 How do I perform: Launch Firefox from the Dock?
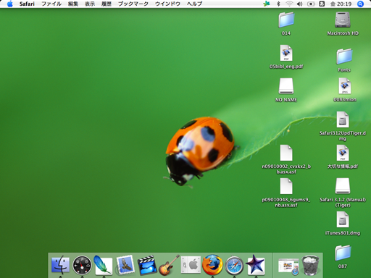[x=212, y=265]
